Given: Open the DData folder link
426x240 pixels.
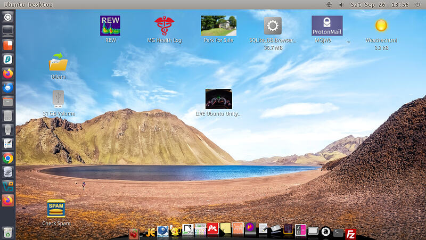Looking at the screenshot, I should [x=58, y=62].
